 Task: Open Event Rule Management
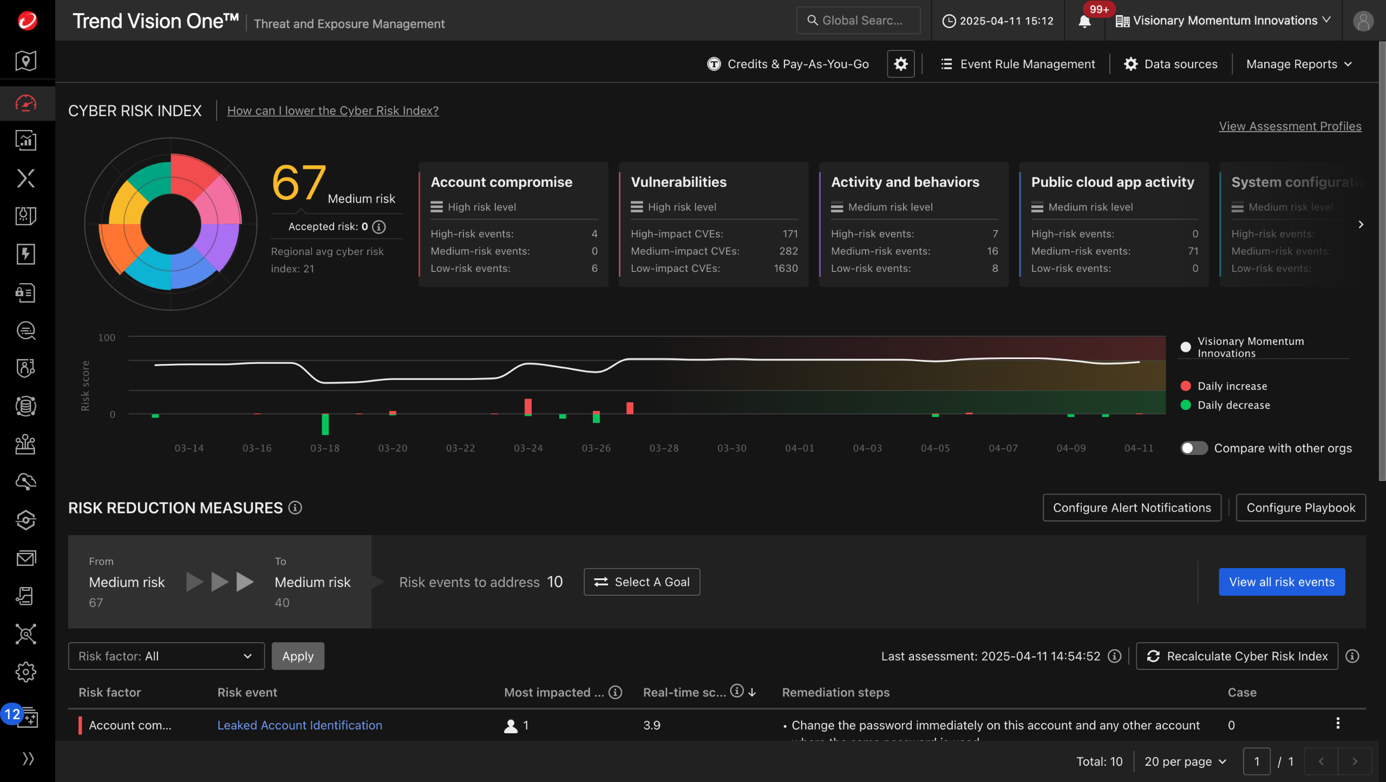coord(1018,64)
